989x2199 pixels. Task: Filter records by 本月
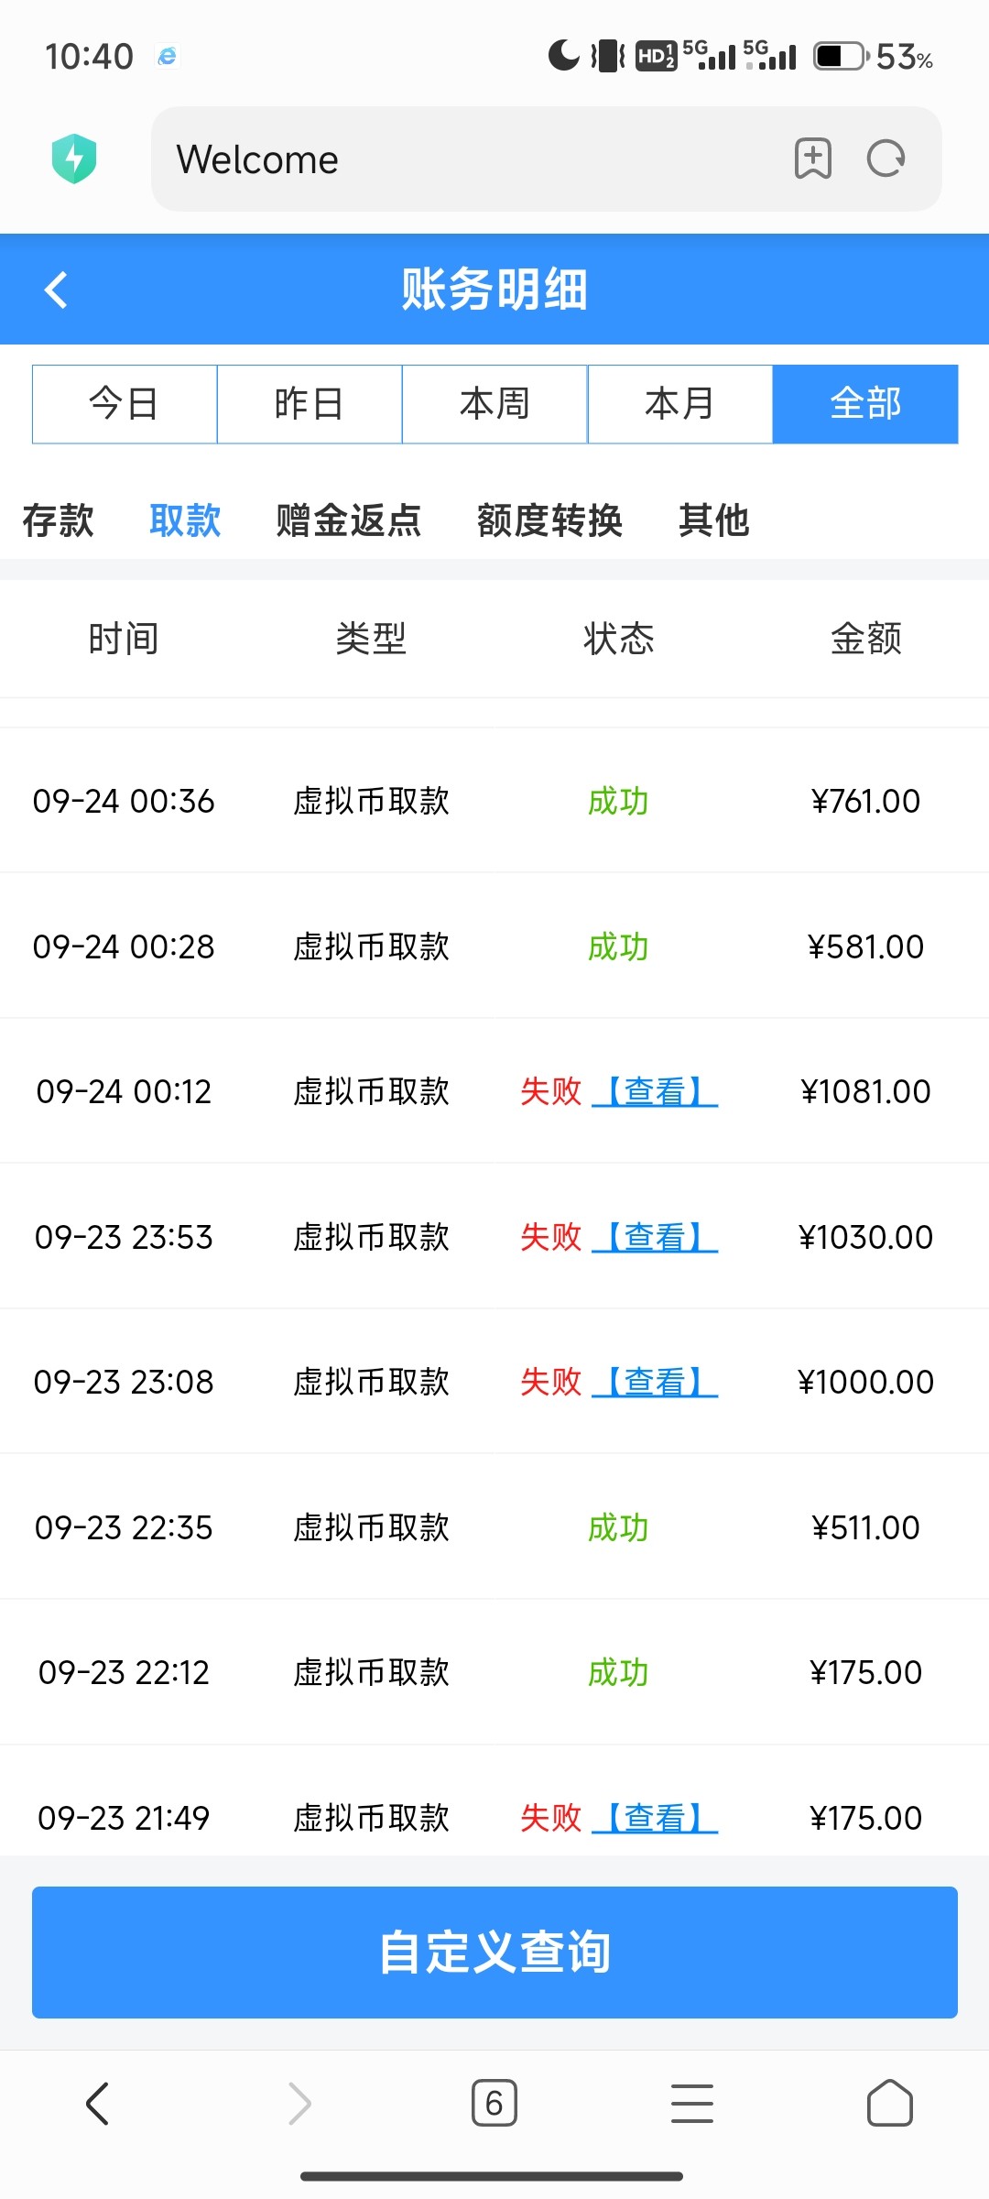pos(679,404)
